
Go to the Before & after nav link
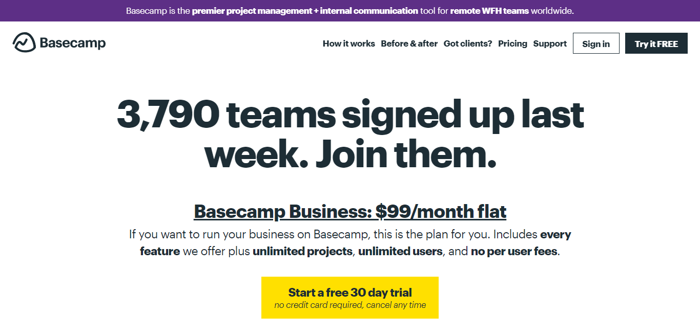[x=409, y=44]
